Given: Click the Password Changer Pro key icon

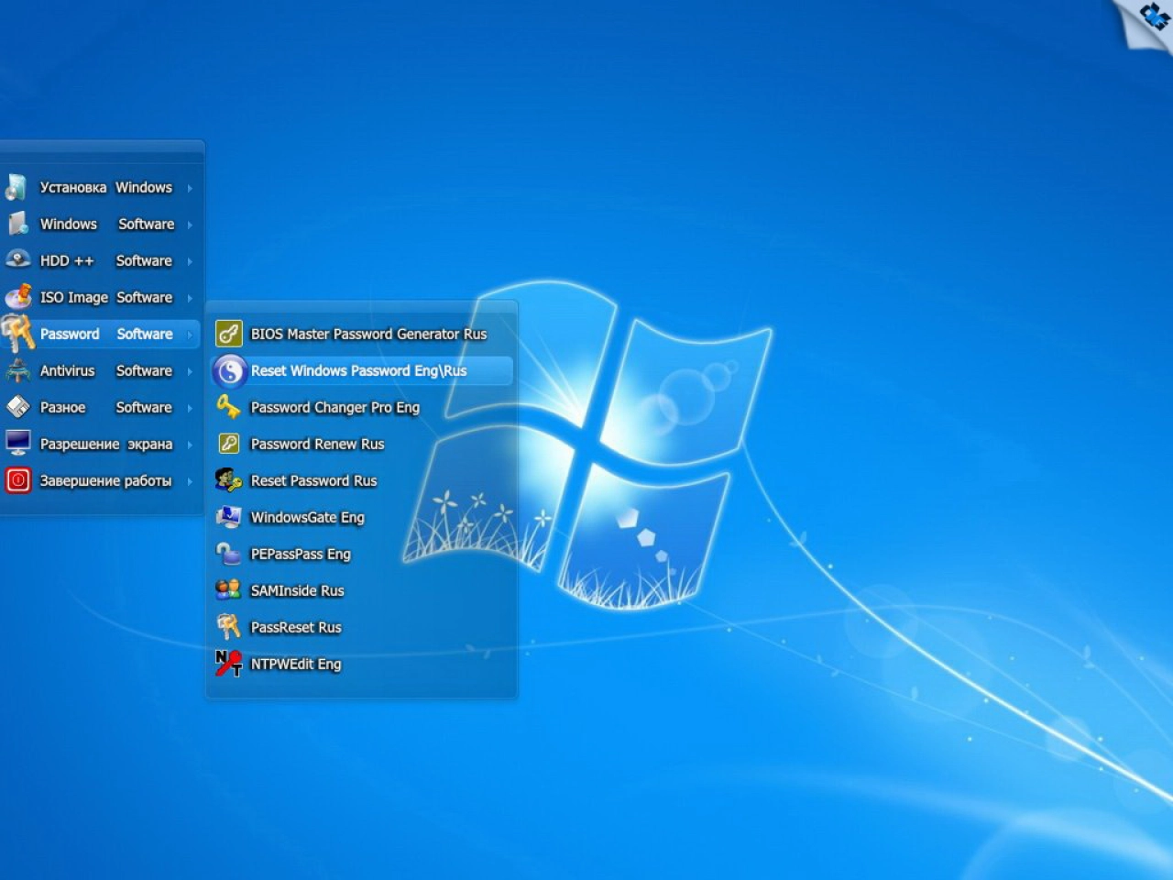Looking at the screenshot, I should [229, 407].
